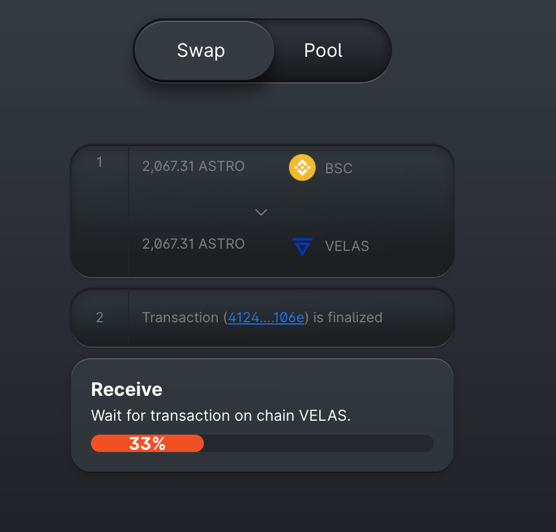556x532 pixels.
Task: Click the down chevron between chains
Action: [x=261, y=212]
